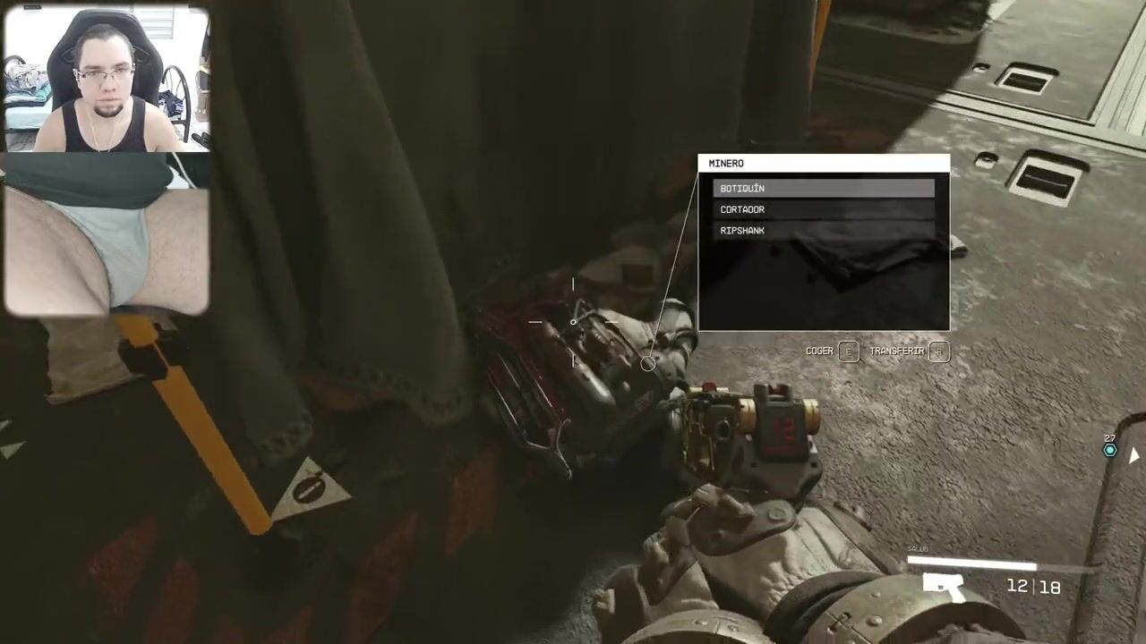1146x644 pixels.
Task: Choose the Ripshank loot entry
Action: tap(823, 231)
